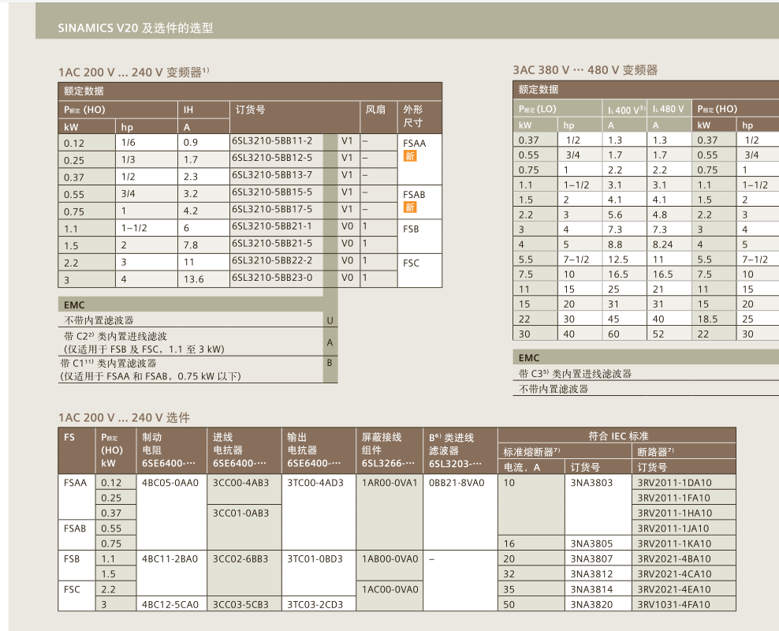Click the page header 'SINAMICS V20 及选件的选型'
This screenshot has width=779, height=631.
[x=136, y=28]
